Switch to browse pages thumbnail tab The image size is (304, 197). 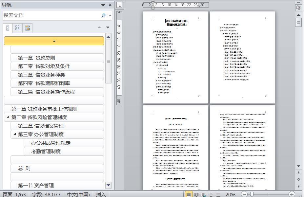click(x=17, y=28)
